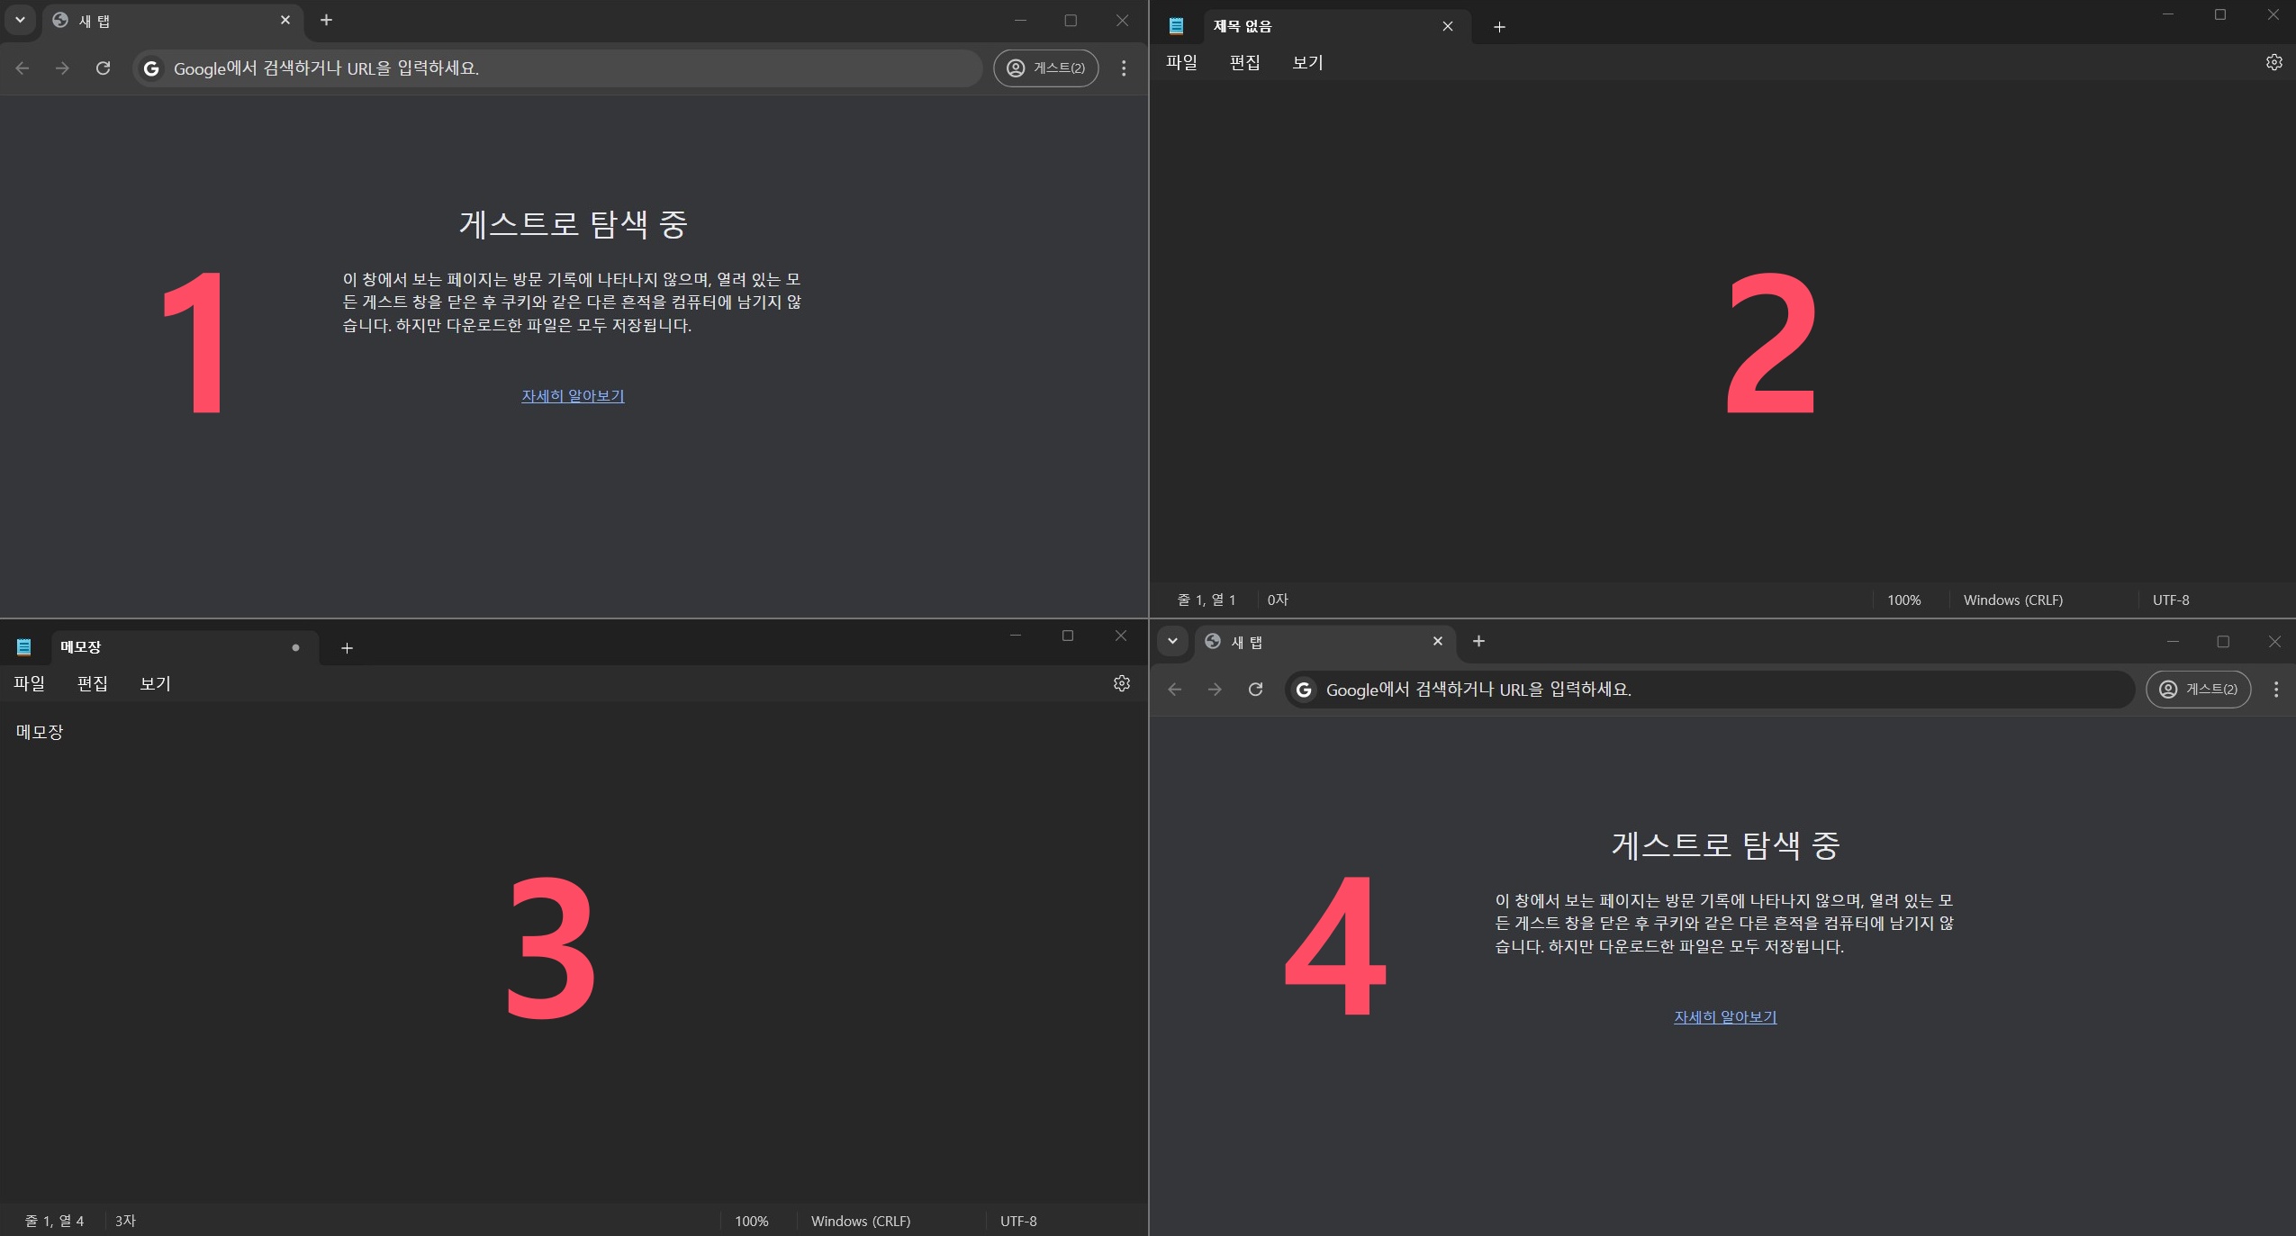Close 새 탭 tab in bottom-right Chrome
2296x1236 pixels.
(x=1437, y=641)
